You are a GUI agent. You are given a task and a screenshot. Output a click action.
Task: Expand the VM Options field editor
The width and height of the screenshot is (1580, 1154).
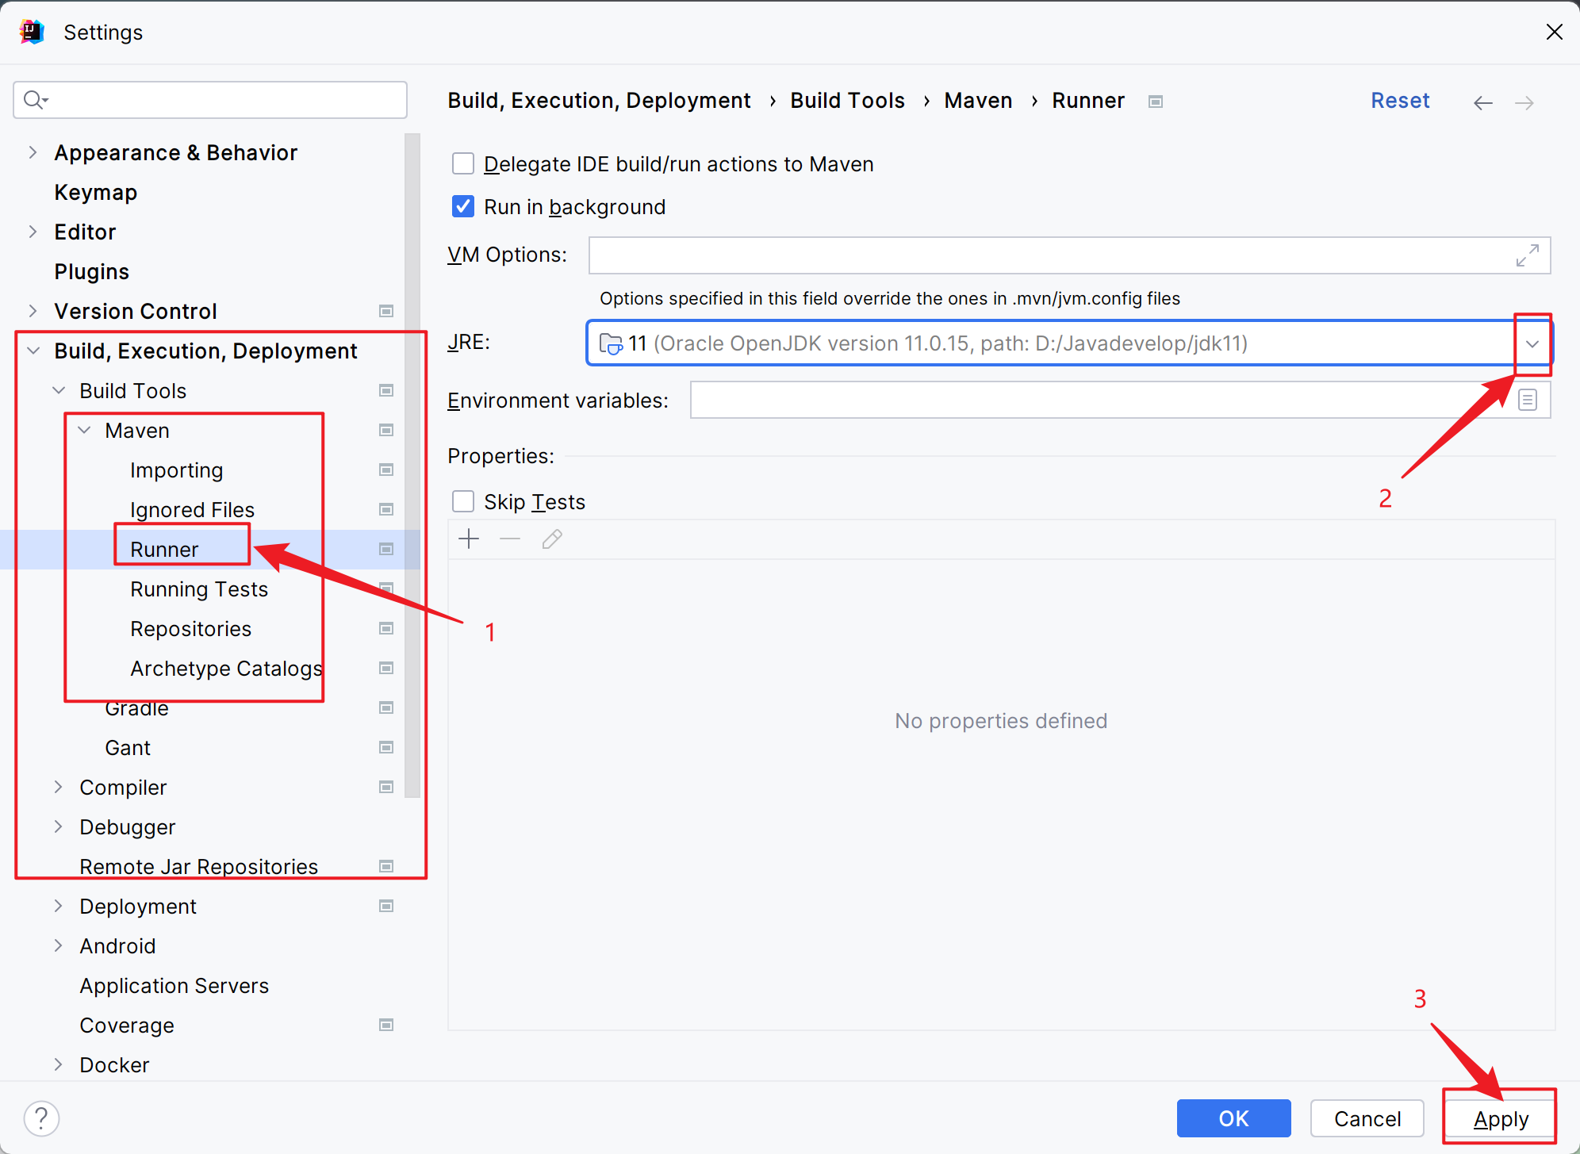(x=1527, y=255)
